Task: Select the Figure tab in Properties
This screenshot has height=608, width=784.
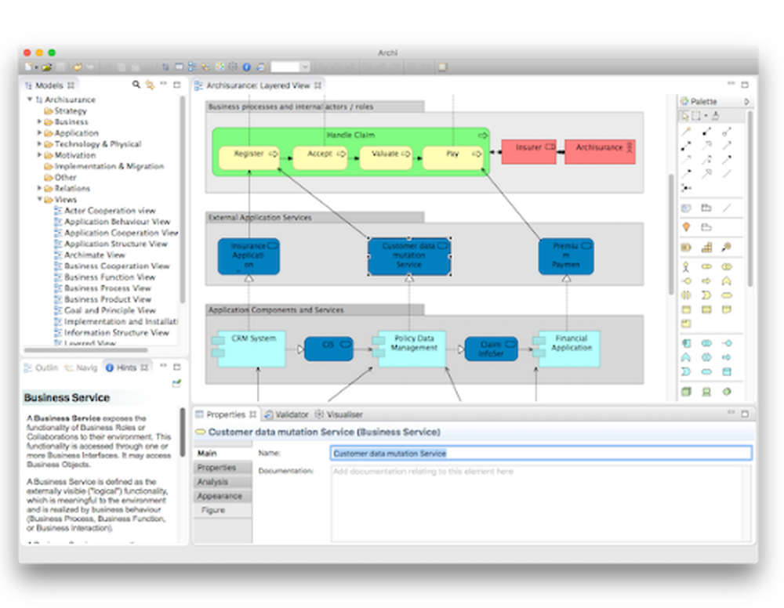Action: pyautogui.click(x=223, y=510)
